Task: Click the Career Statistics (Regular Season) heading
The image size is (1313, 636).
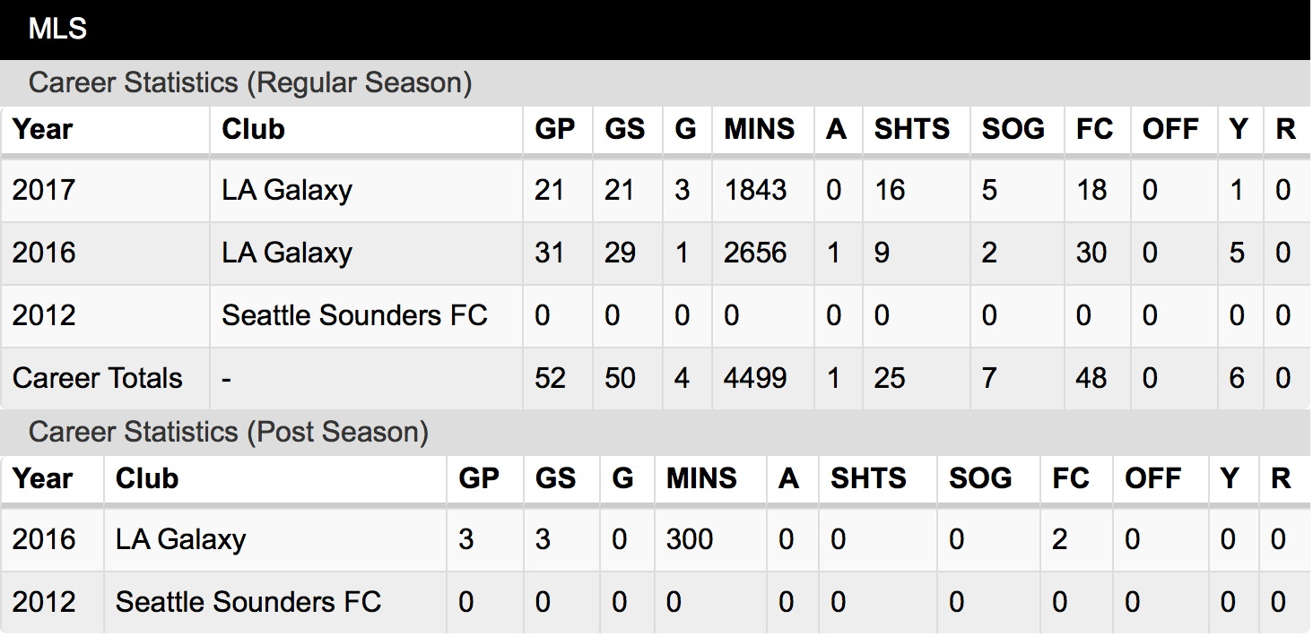Action: (250, 83)
